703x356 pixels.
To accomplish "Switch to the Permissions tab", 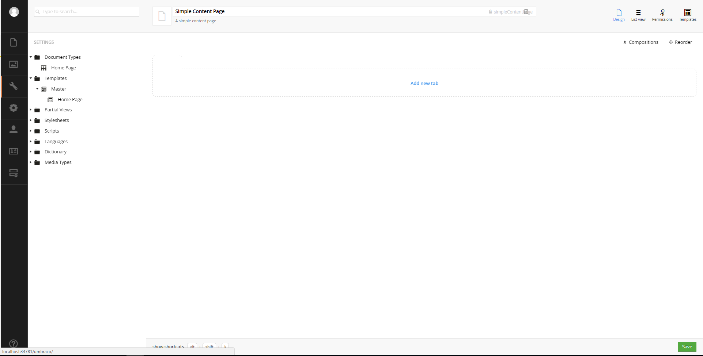I will 662,15.
